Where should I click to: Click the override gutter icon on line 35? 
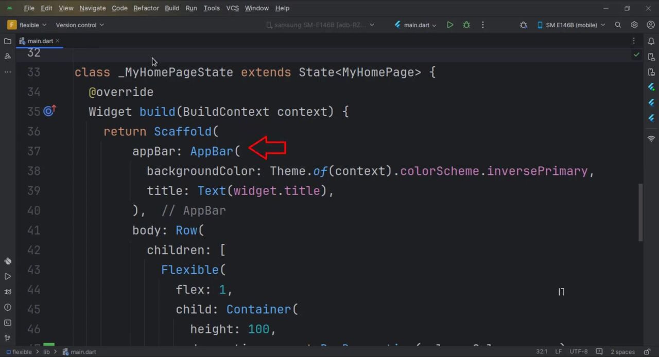(49, 111)
